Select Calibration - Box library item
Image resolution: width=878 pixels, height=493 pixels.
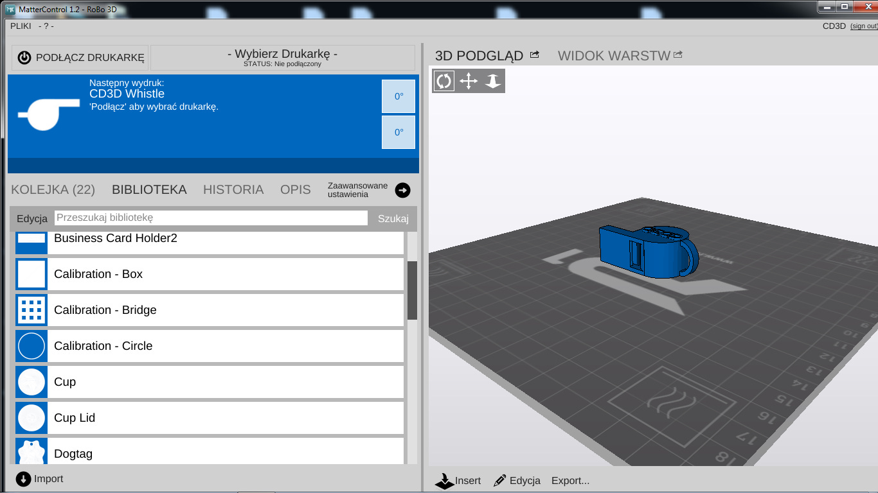tap(210, 274)
